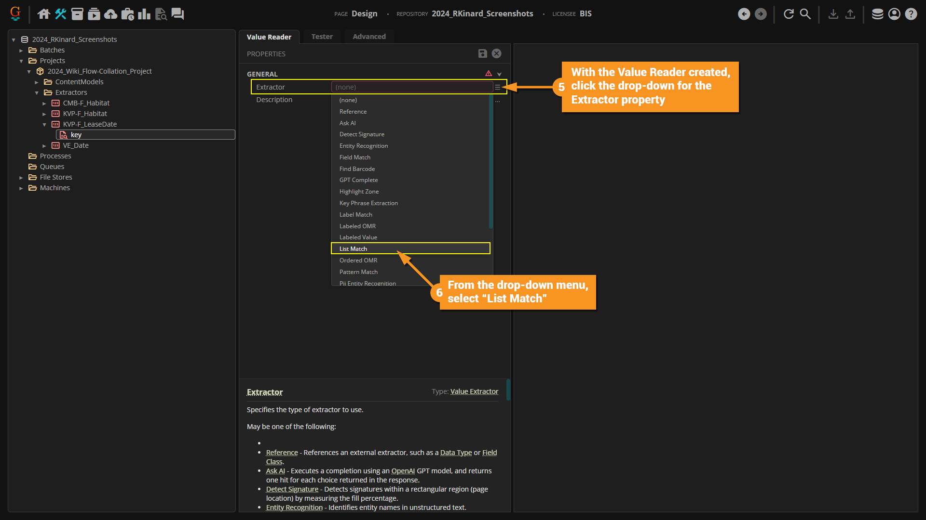Open the Home page icon

(x=44, y=14)
